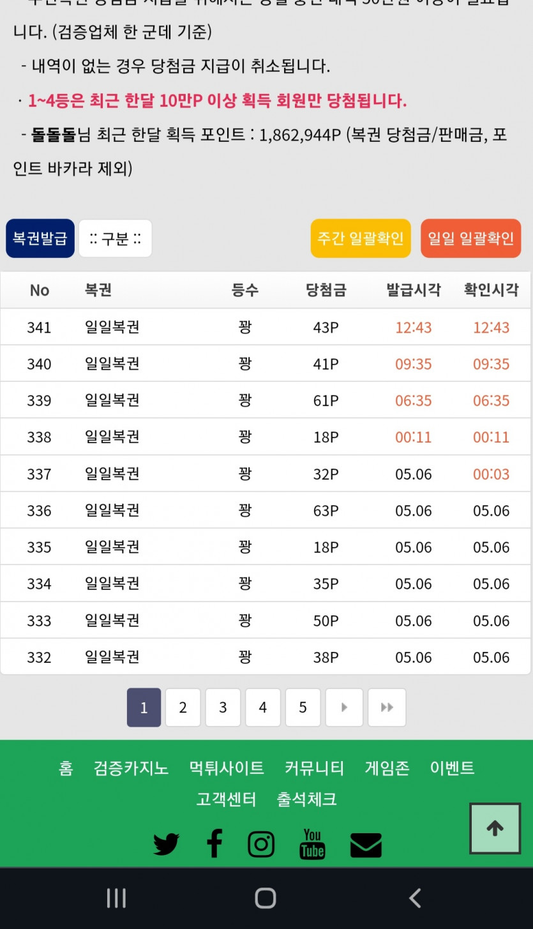
Task: Tap the scroll-to-top arrow button
Action: [495, 828]
